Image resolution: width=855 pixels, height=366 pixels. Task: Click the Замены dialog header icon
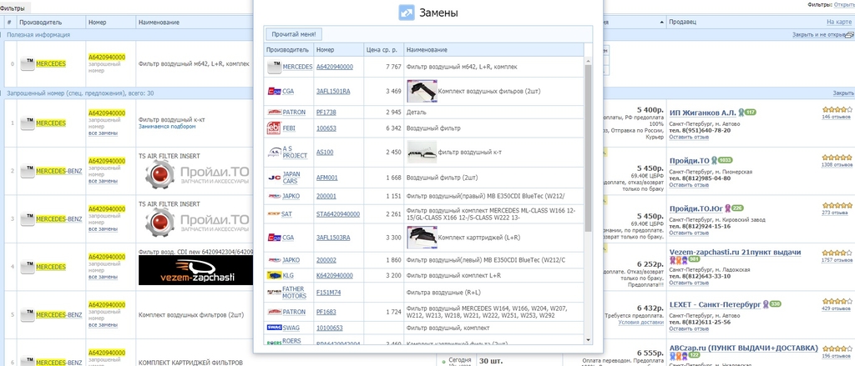tap(407, 13)
